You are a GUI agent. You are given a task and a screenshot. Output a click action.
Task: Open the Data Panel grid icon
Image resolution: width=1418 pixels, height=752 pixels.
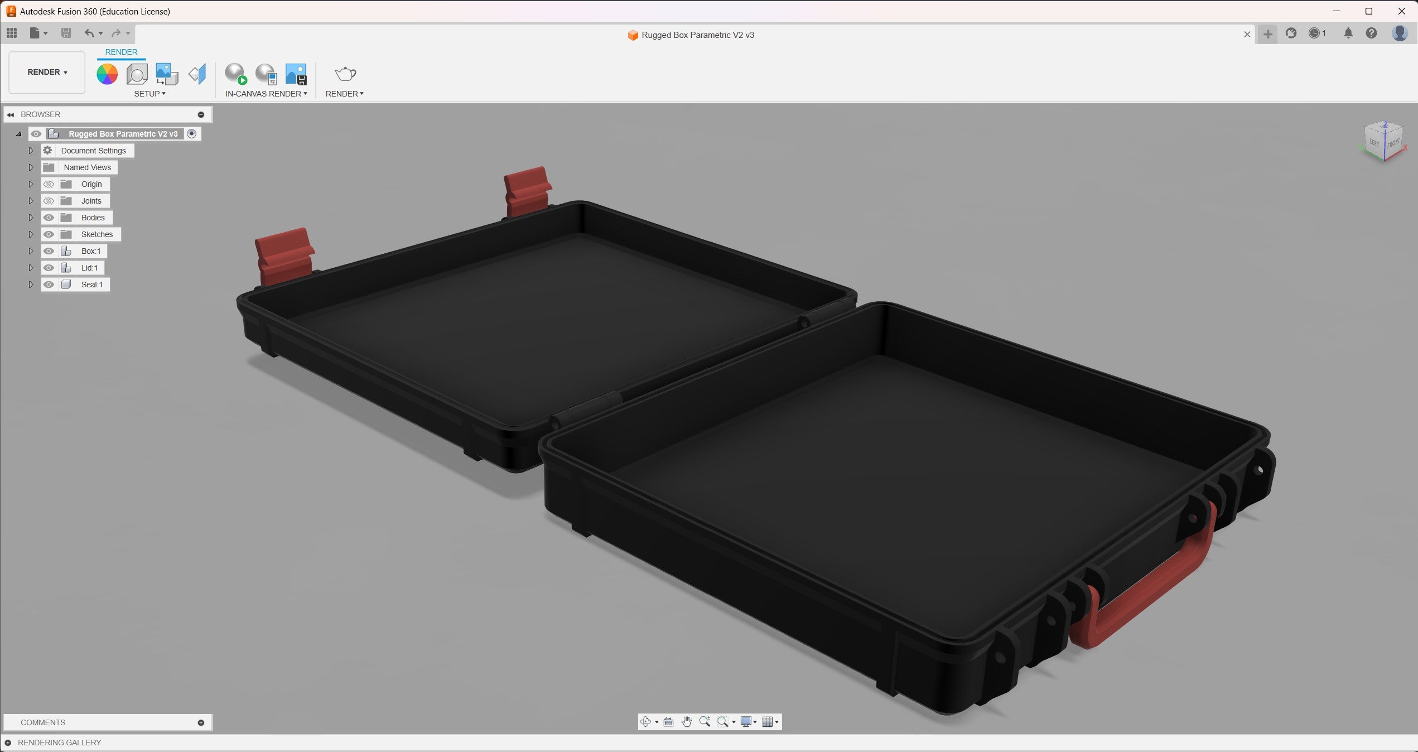[x=12, y=33]
